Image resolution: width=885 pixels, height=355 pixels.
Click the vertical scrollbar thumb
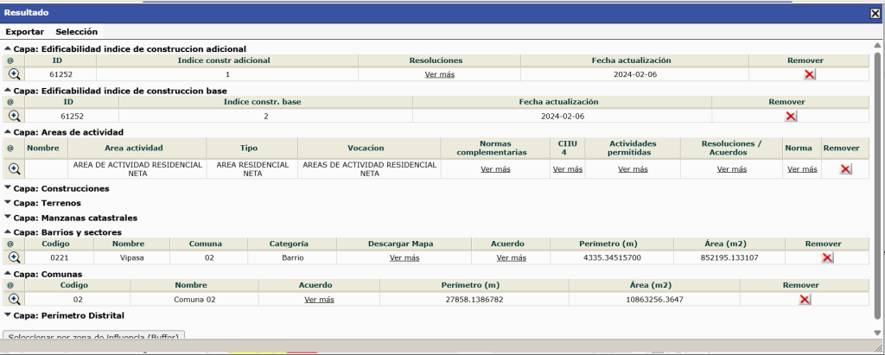pos(877,185)
